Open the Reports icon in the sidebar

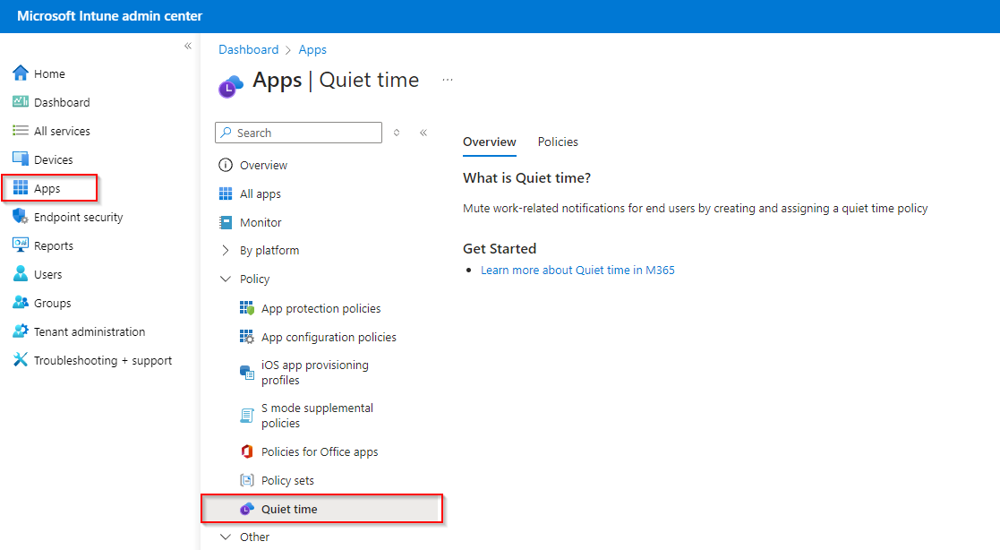tap(21, 245)
